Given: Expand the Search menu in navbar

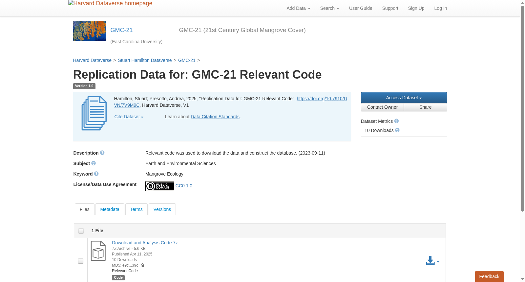Looking at the screenshot, I should tap(329, 8).
